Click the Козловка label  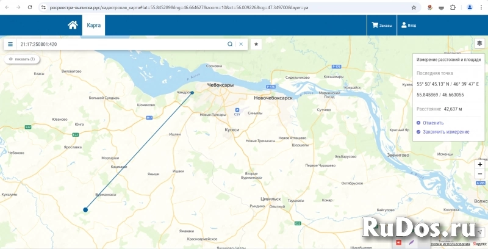tap(451, 210)
